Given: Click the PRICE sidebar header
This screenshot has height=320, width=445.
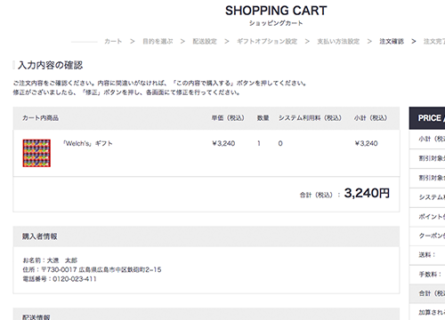Looking at the screenshot, I should (427, 118).
